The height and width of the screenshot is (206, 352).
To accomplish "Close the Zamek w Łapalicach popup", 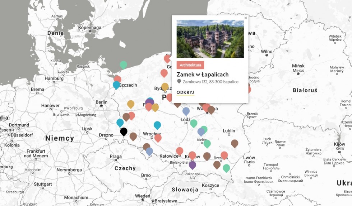I will click(246, 18).
